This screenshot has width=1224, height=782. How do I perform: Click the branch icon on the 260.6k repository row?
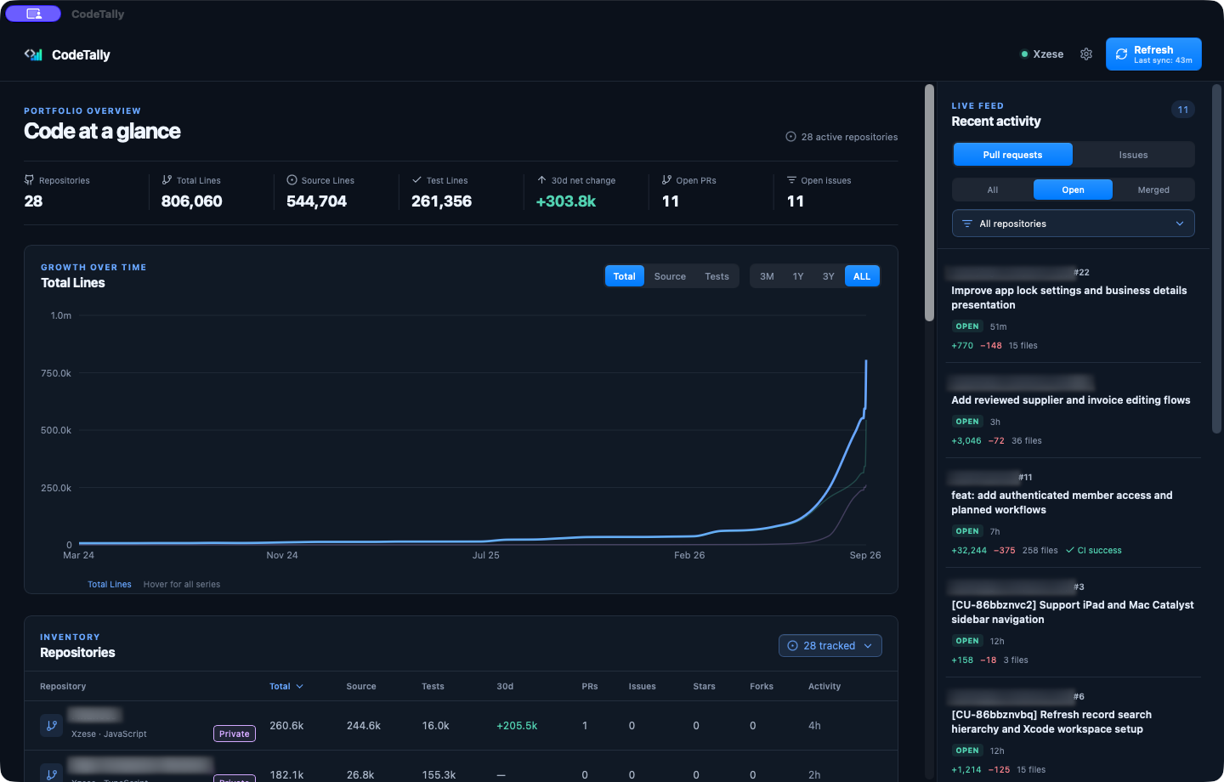point(51,726)
